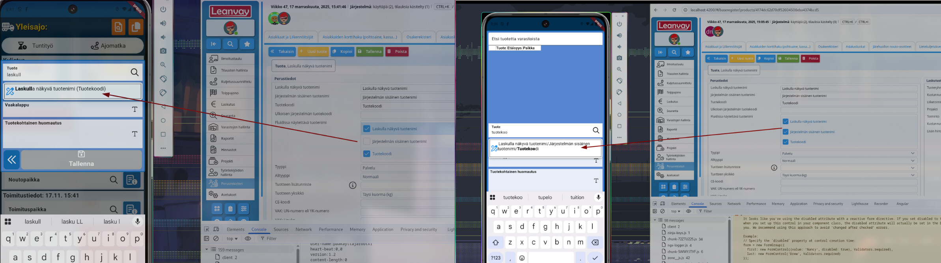
Task: Tap the blue double-chevron back button on phone
Action: (12, 160)
